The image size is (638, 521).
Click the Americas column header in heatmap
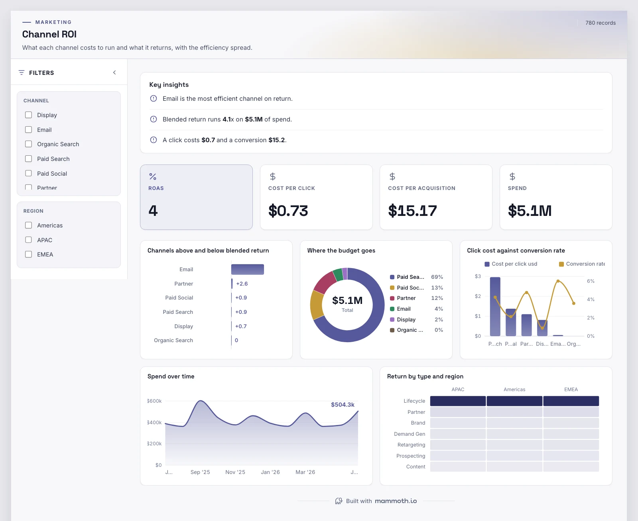point(514,390)
